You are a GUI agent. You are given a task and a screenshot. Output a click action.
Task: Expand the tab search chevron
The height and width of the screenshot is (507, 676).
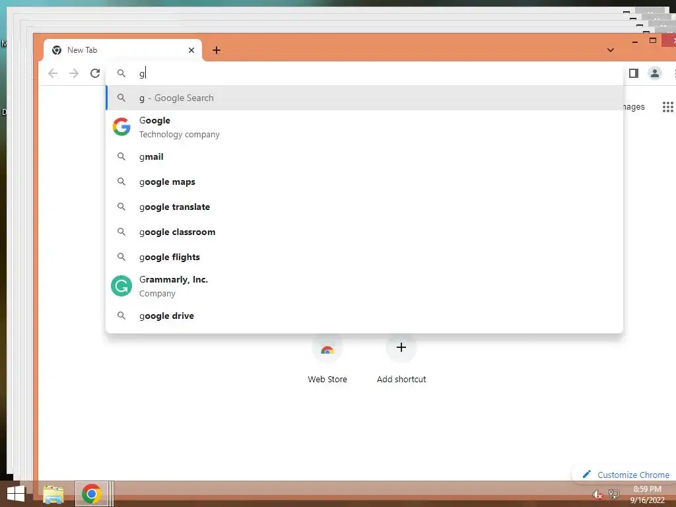coord(611,50)
